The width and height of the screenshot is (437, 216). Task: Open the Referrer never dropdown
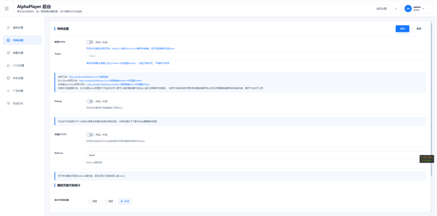[256, 155]
